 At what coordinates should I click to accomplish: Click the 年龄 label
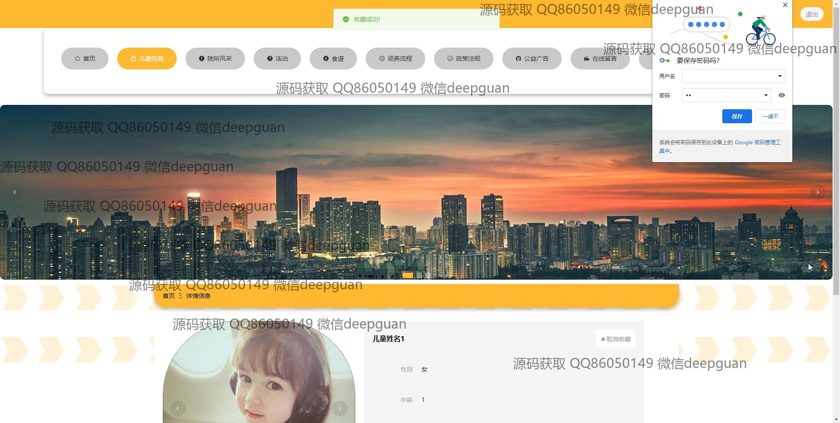pyautogui.click(x=406, y=400)
